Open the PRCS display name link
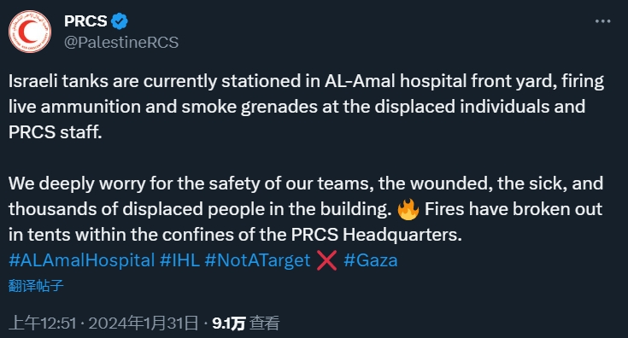628x338 pixels. tap(85, 21)
